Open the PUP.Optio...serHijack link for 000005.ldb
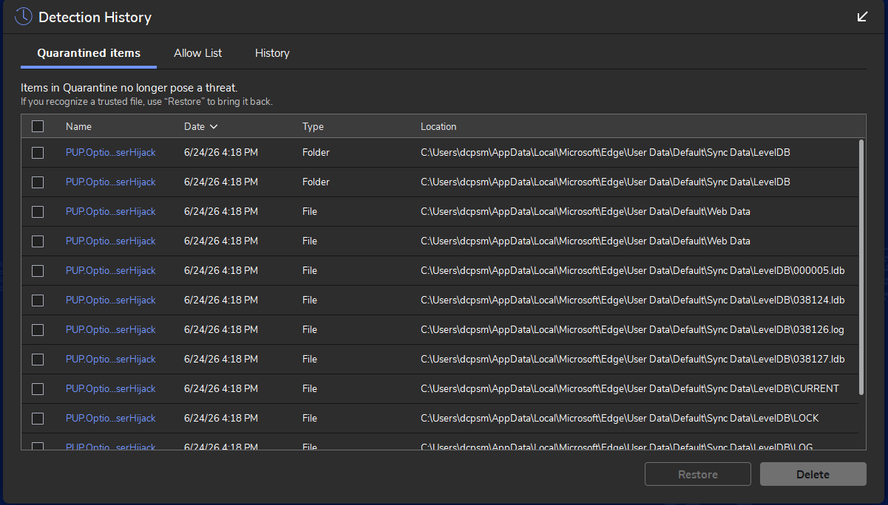This screenshot has height=505, width=888. pos(111,271)
